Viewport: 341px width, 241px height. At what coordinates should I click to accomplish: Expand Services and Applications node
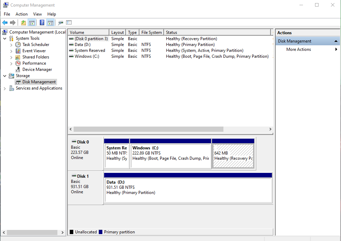pyautogui.click(x=5, y=89)
